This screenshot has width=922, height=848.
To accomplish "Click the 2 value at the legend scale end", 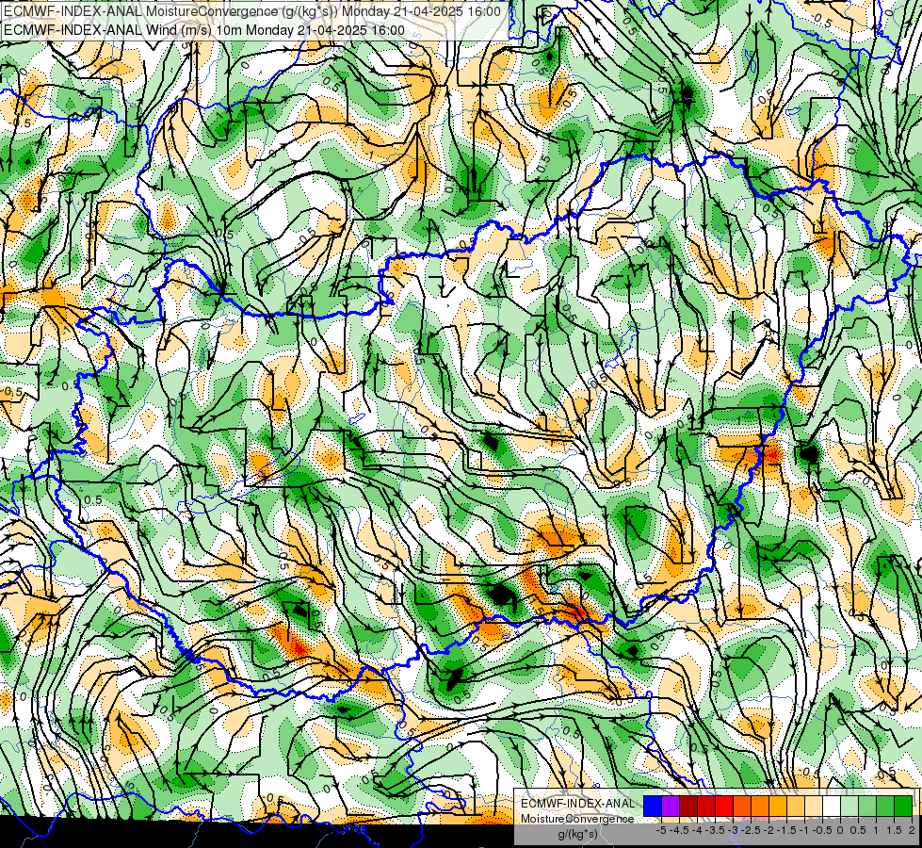I will [x=912, y=830].
